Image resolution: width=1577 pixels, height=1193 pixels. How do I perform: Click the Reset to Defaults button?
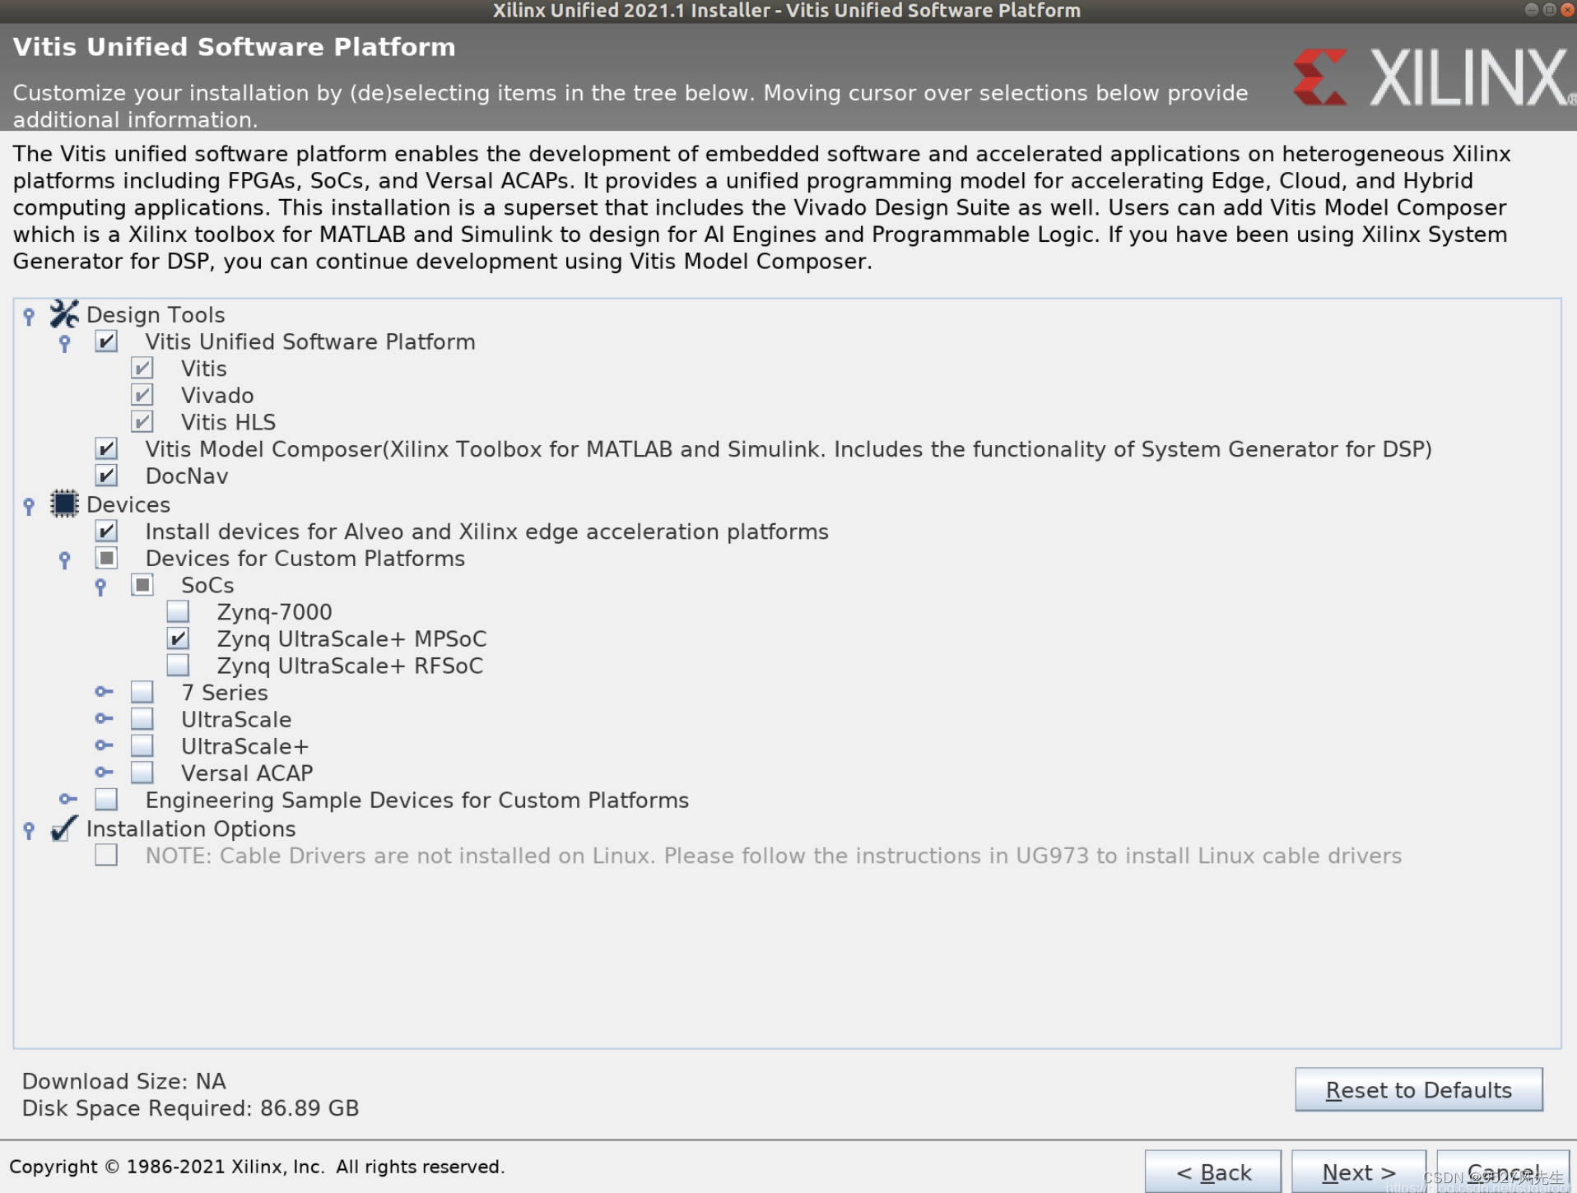[1417, 1089]
